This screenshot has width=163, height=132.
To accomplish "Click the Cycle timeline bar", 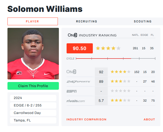I will click(x=115, y=59).
